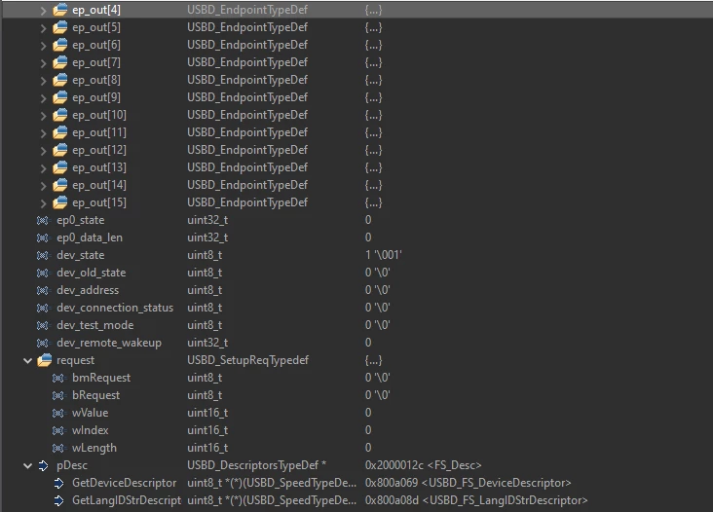Viewport: 713px width, 512px height.
Task: Click value 0x800a069 <USBD_FS_DeviceDescriptor>
Action: [x=468, y=483]
